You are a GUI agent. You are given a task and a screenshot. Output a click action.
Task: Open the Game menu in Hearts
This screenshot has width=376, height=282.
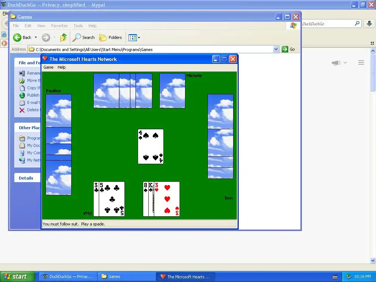(48, 68)
